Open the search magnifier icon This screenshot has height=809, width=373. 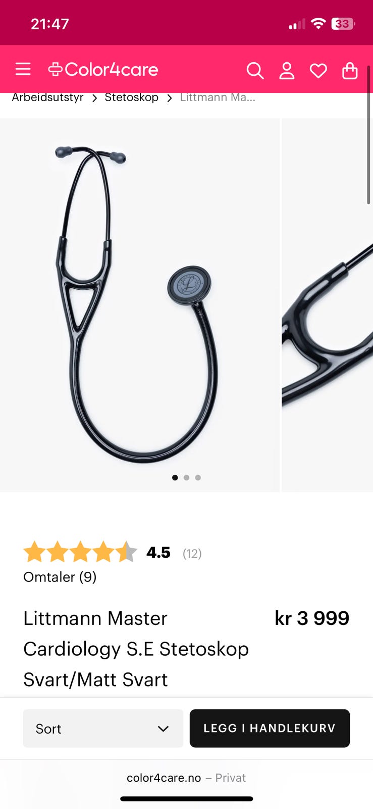tap(255, 71)
